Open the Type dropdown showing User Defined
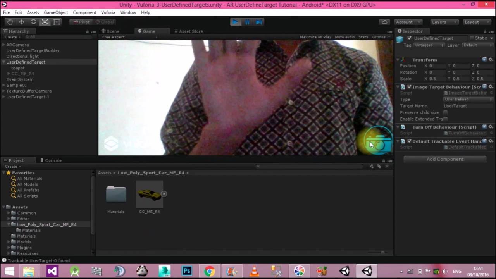The width and height of the screenshot is (496, 279). pyautogui.click(x=468, y=99)
